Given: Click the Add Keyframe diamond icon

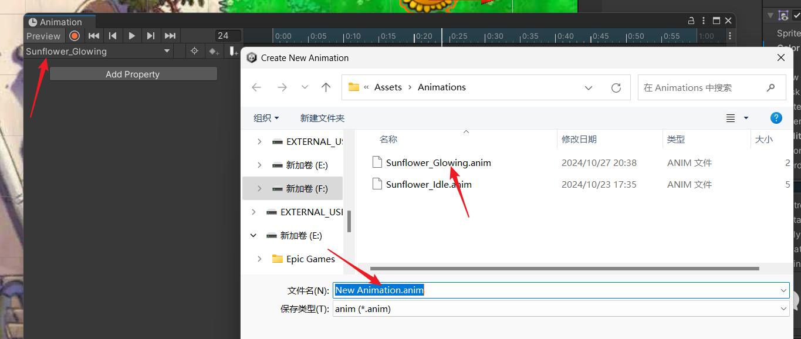Looking at the screenshot, I should click(x=214, y=51).
